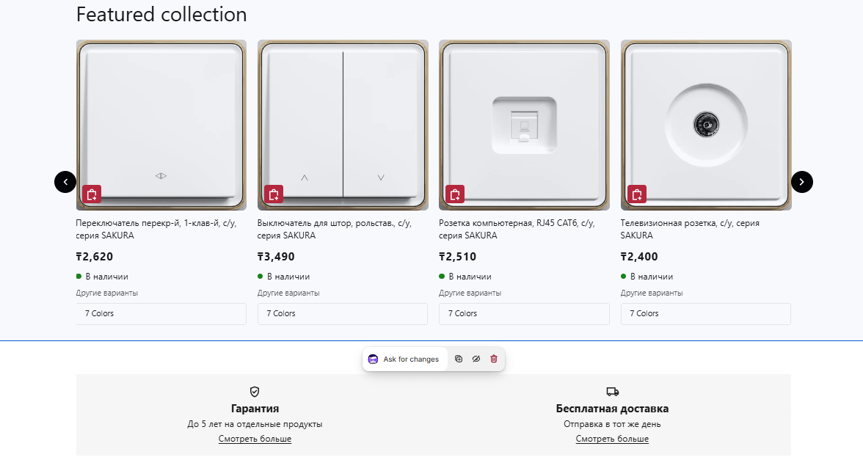
Task: Add Переключатель перекр-й to cart via red icon
Action: 92,194
